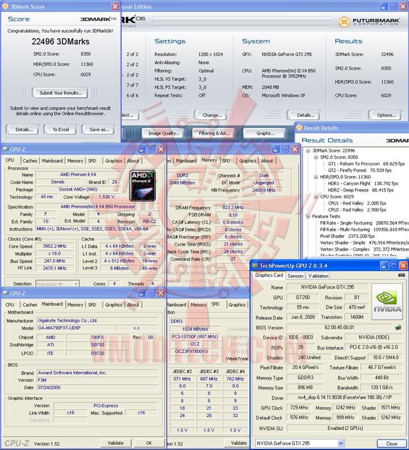Click the Futuremark Corporation logo
409x450 pixels.
(x=369, y=22)
